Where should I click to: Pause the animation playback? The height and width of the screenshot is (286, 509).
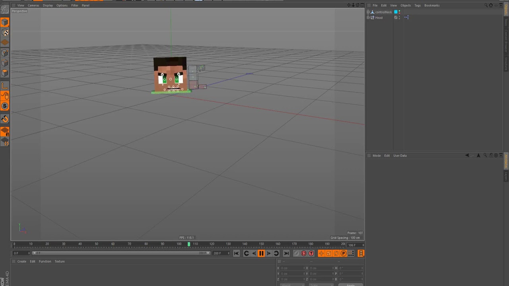tap(261, 253)
